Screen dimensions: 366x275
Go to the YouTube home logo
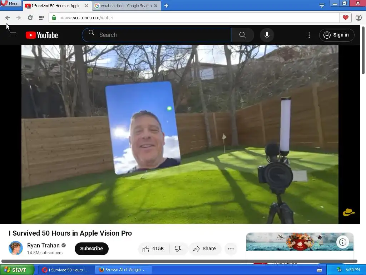point(42,35)
